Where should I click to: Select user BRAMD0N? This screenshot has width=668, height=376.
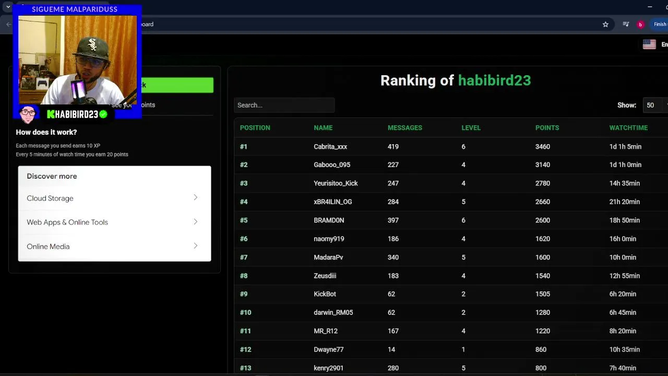click(329, 220)
